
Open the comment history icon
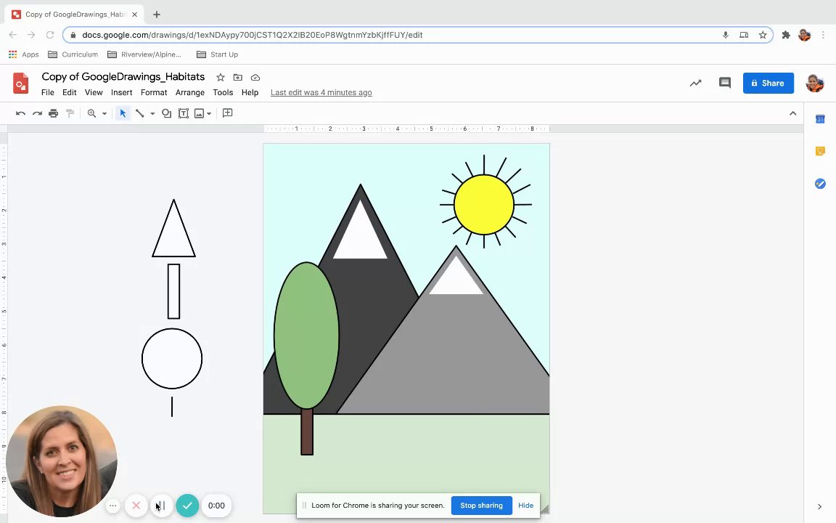tap(724, 83)
